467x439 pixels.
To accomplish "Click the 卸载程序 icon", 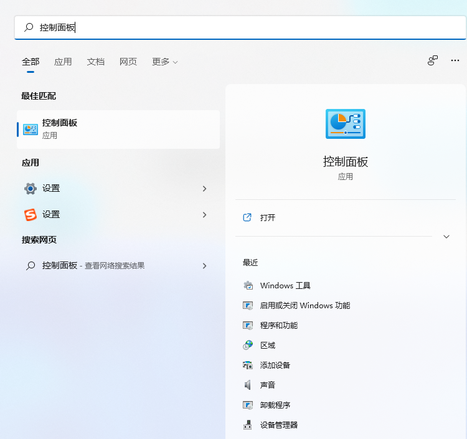I will (x=248, y=405).
